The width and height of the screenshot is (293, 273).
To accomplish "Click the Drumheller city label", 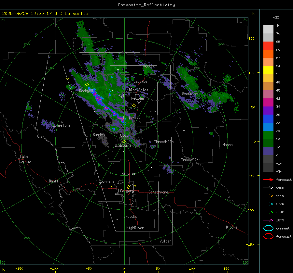I will 191,160.
